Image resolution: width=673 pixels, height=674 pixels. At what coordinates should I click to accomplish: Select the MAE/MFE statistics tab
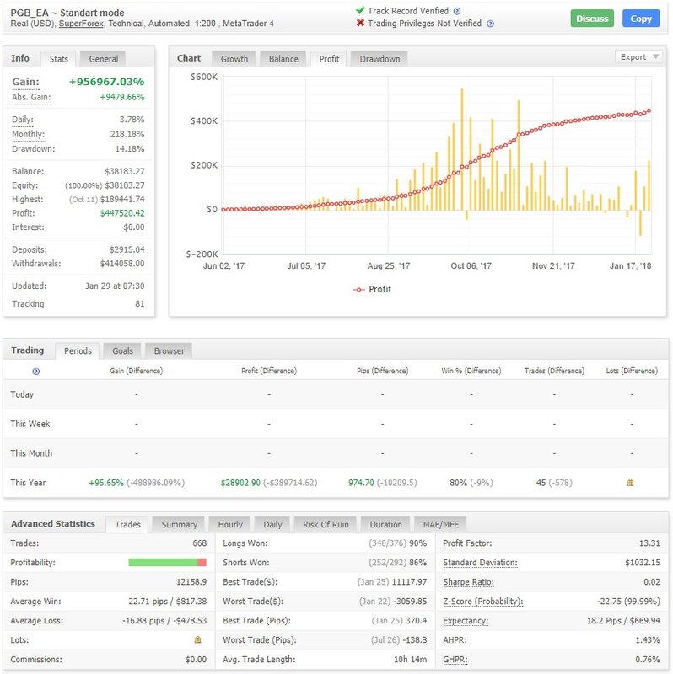pyautogui.click(x=440, y=524)
